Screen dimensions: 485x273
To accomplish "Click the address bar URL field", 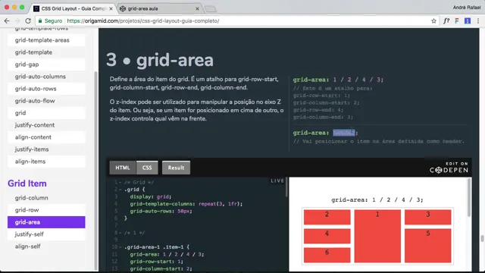I will pos(235,21).
